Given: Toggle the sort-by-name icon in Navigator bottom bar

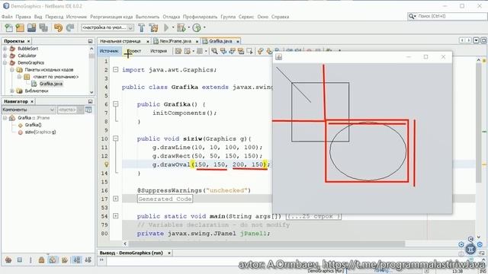Looking at the screenshot, I should [77, 260].
